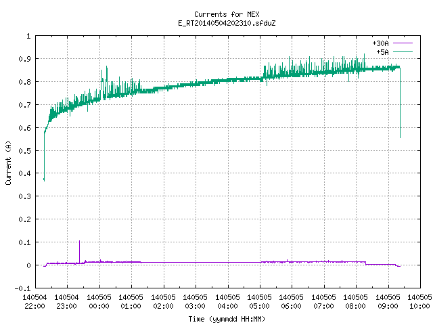
Task: Click the x-axis label 140505 06:00
Action: coord(292,302)
